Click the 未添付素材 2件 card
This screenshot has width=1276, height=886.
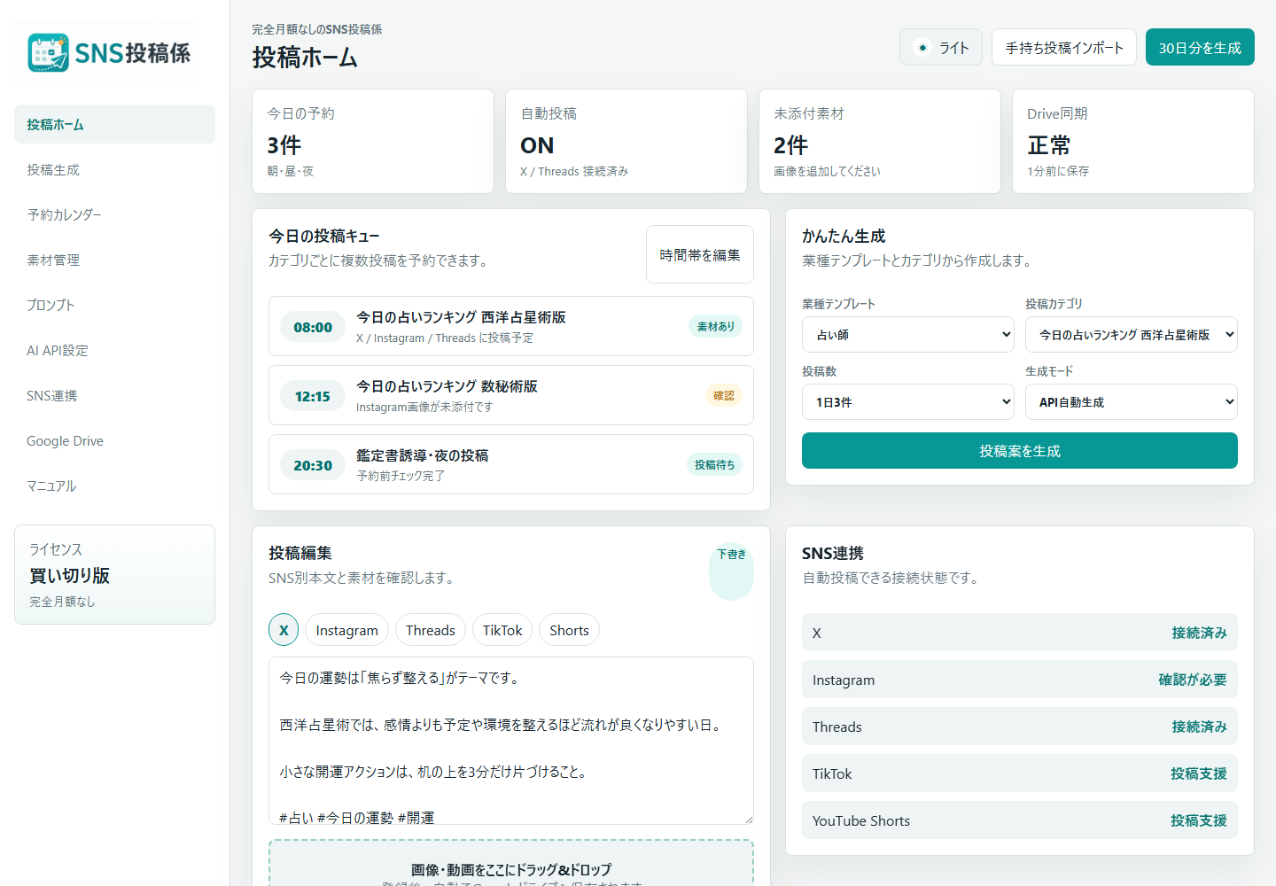tap(880, 141)
